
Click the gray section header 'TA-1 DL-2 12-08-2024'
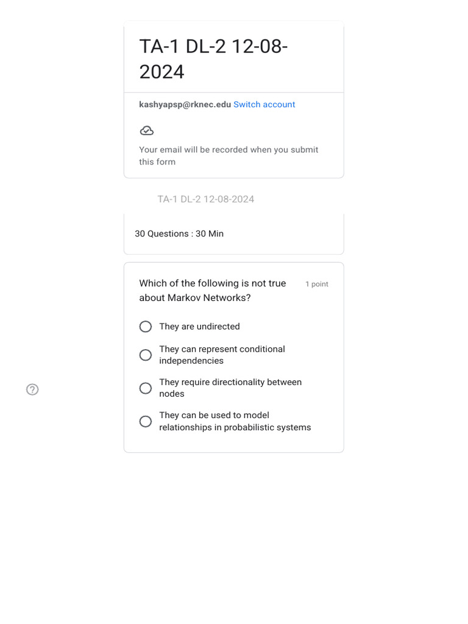pyautogui.click(x=206, y=199)
